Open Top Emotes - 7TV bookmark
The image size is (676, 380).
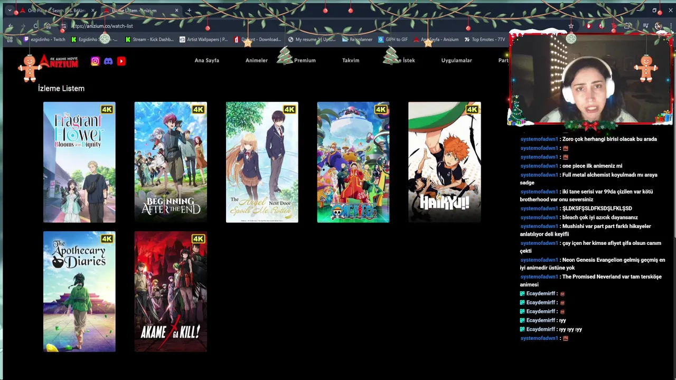(485, 39)
